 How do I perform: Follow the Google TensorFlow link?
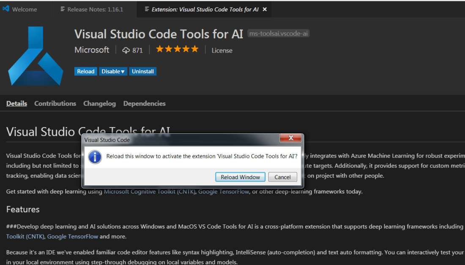[x=224, y=191]
